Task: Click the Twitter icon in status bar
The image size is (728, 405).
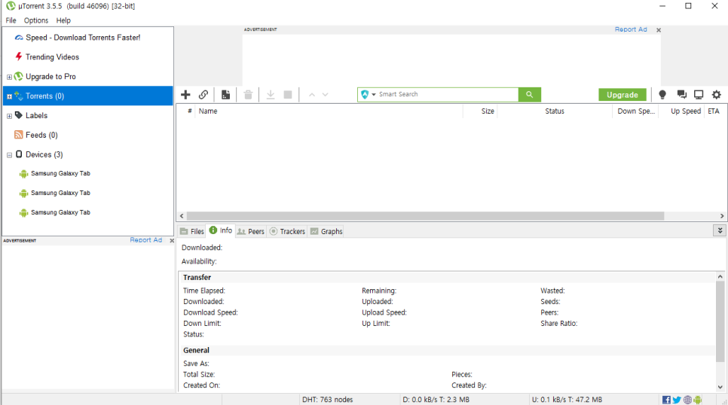Action: (x=677, y=400)
